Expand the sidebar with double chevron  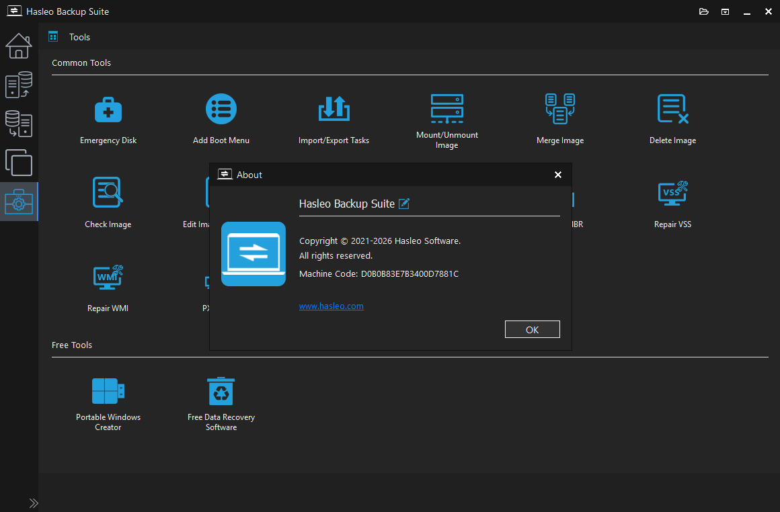pos(34,503)
